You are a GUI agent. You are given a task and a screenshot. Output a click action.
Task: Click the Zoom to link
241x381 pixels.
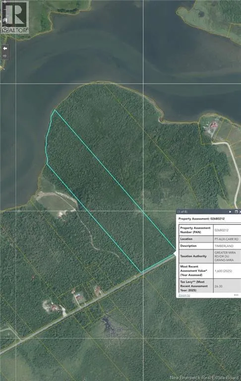coord(184,295)
